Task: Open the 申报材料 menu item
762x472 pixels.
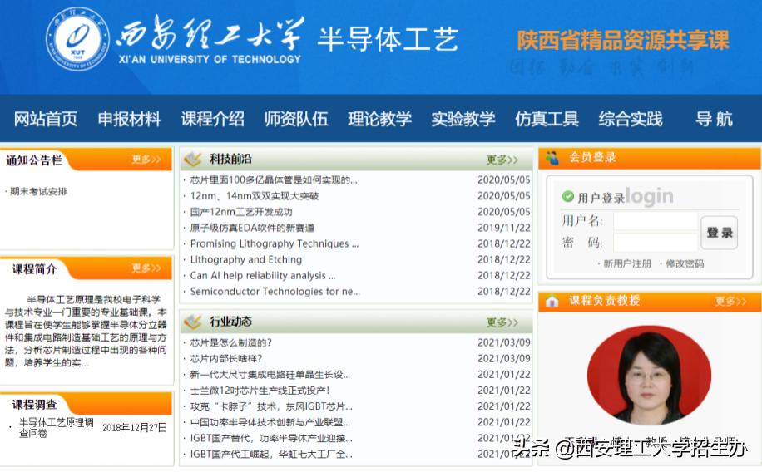Action: tap(129, 119)
